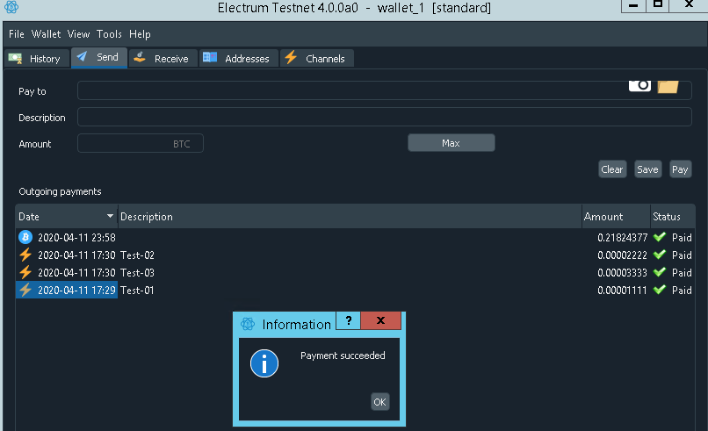Close the Information dialog with X

tap(380, 320)
